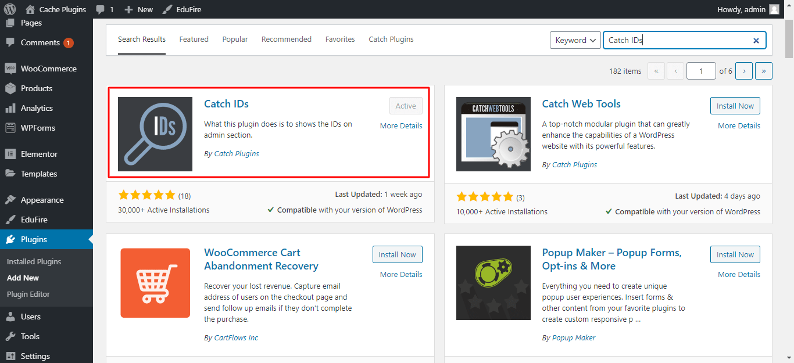Install the Popup Maker plugin

point(735,254)
